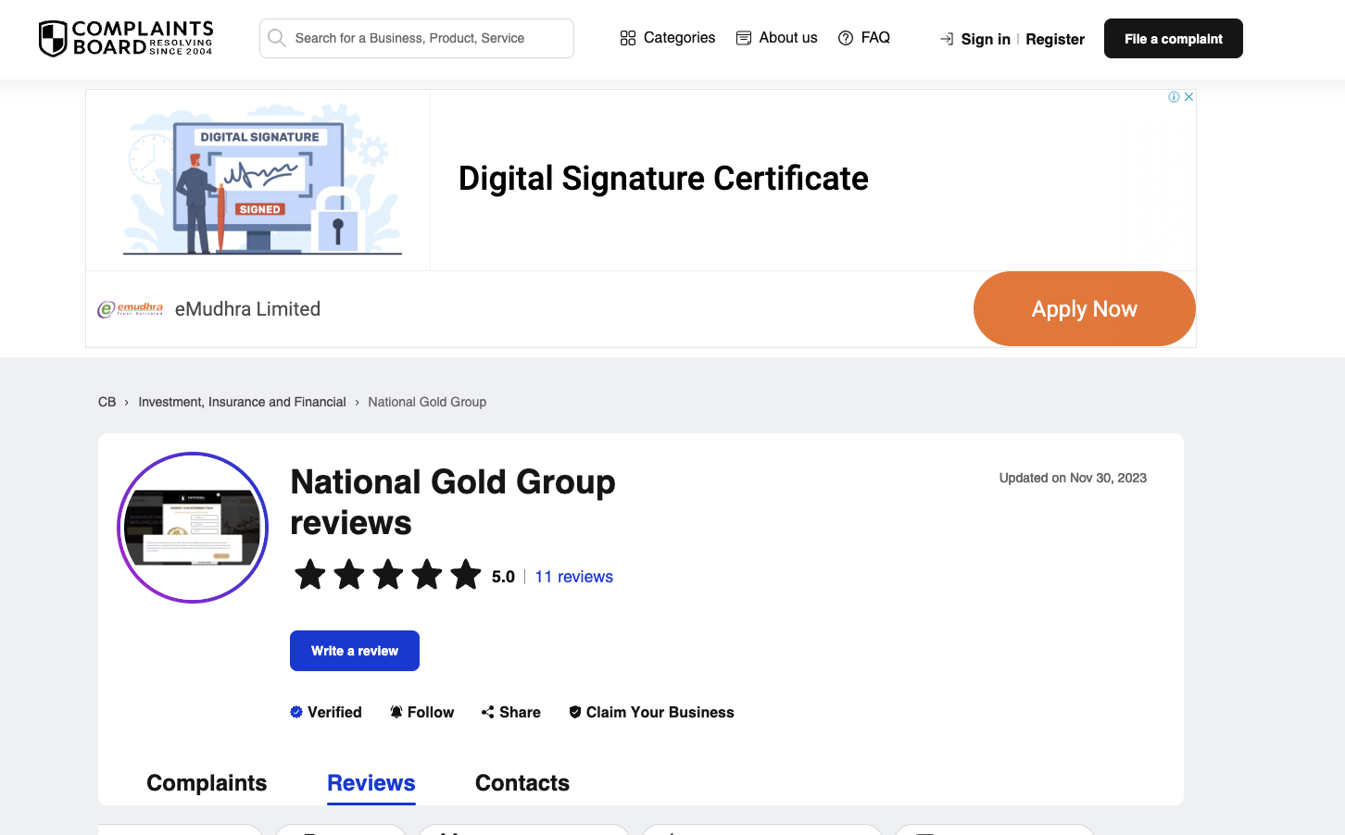Click File a complaint button
This screenshot has height=835, width=1345.
[x=1174, y=39]
